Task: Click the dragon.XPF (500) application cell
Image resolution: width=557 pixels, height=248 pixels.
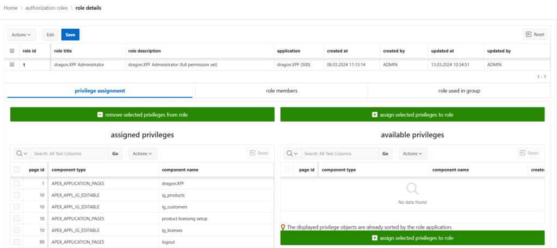Action: (x=299, y=65)
